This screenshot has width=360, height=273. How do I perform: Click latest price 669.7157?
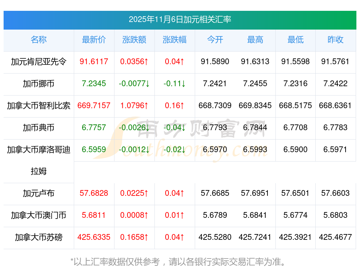pyautogui.click(x=94, y=106)
